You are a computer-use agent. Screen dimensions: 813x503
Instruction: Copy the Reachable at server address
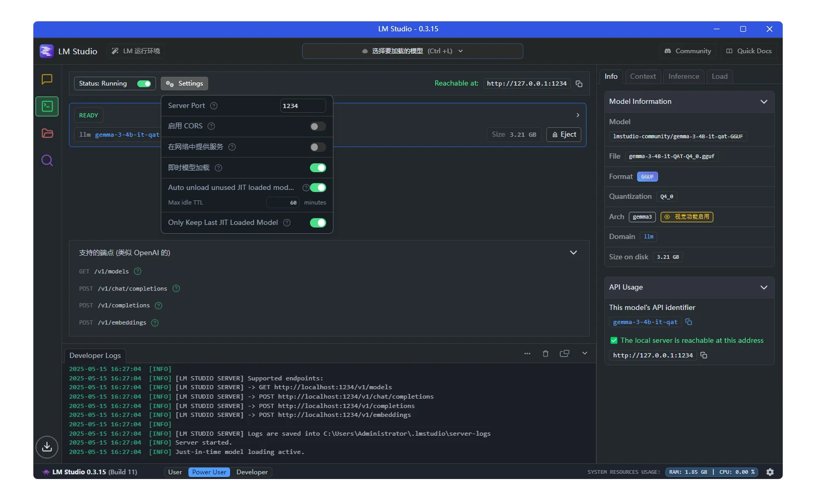pyautogui.click(x=579, y=83)
